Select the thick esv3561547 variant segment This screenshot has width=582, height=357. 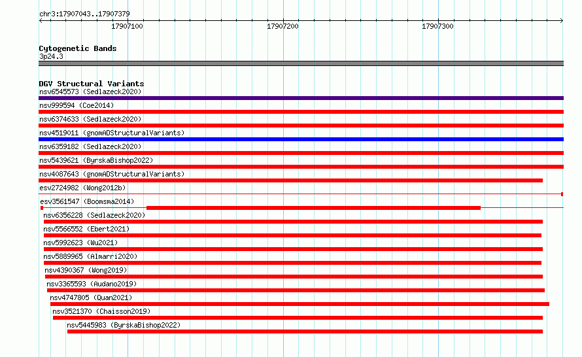[x=314, y=208]
